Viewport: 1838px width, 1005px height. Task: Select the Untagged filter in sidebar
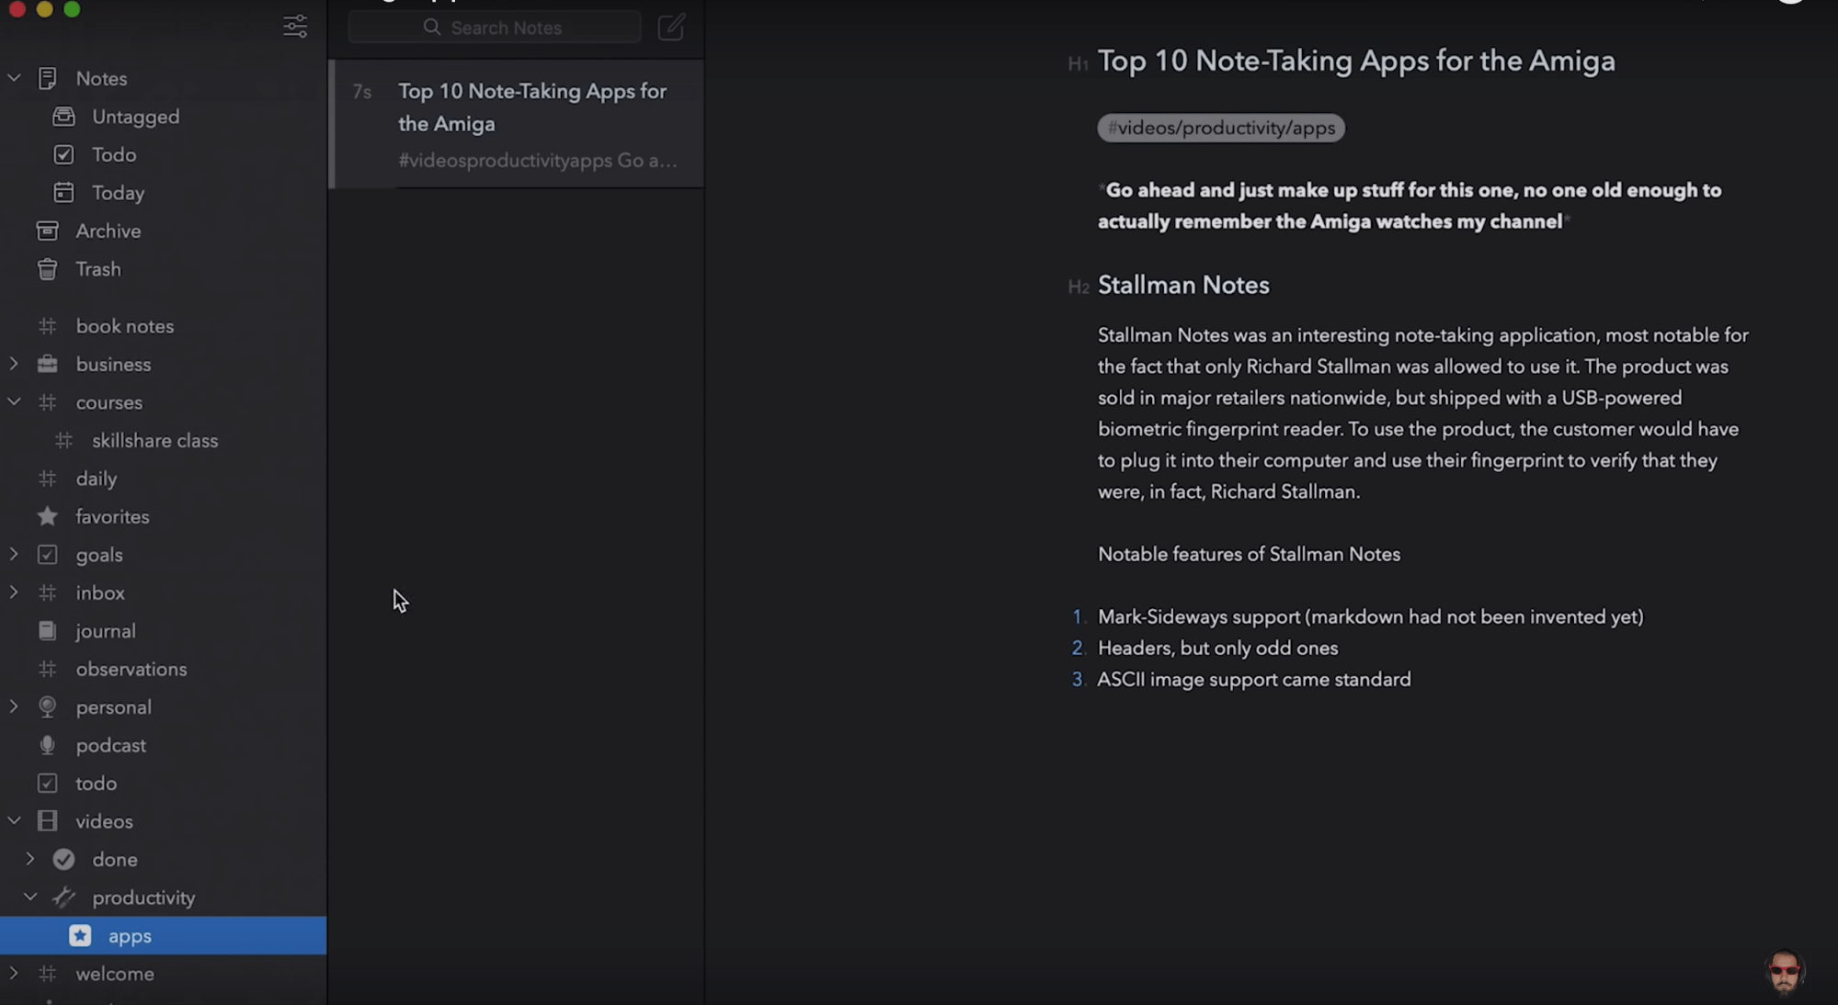136,115
